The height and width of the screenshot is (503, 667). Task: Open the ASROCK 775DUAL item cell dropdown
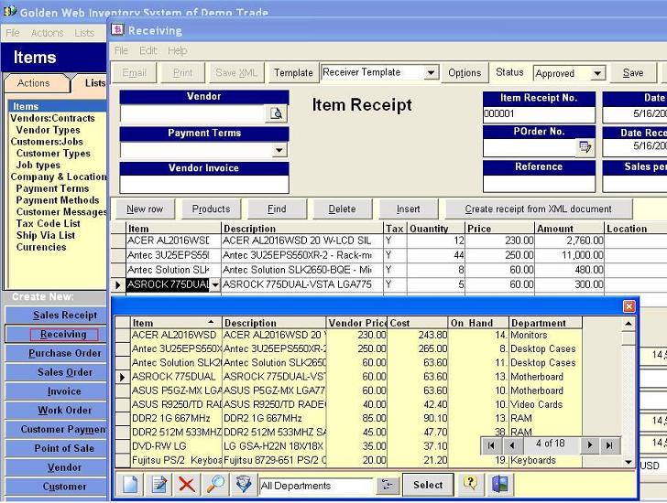click(215, 284)
